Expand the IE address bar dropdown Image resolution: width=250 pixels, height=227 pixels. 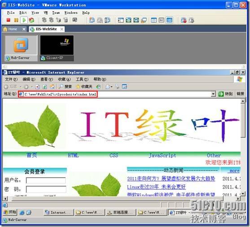213,94
